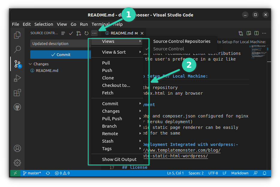Open the Accounts icon in sidebar
Image resolution: width=280 pixels, height=187 pixels.
(17, 148)
